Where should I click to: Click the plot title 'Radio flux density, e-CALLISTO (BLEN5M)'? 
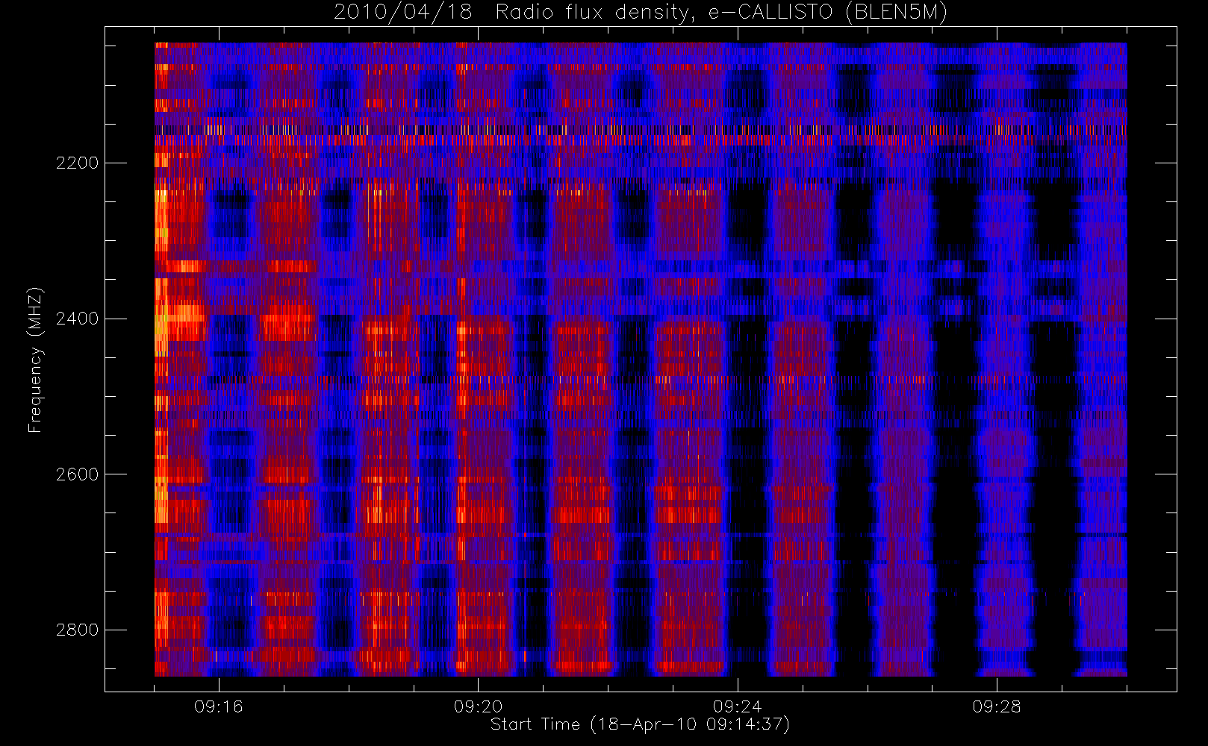click(721, 13)
